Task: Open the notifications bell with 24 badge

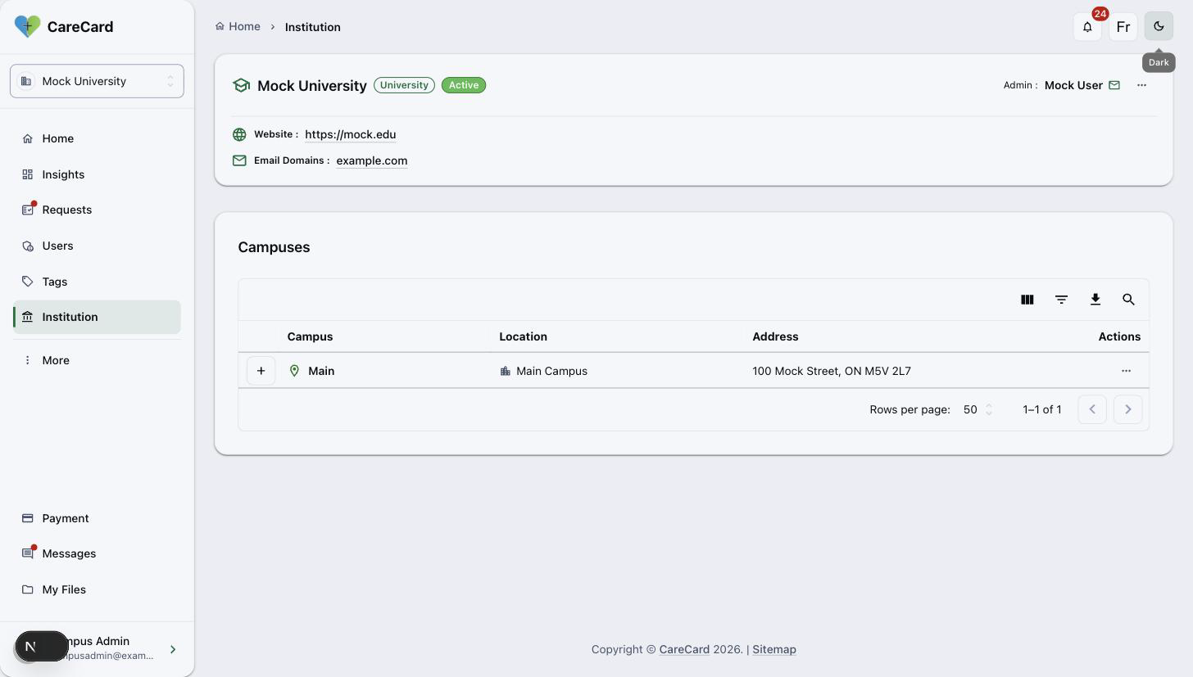Action: click(x=1087, y=26)
